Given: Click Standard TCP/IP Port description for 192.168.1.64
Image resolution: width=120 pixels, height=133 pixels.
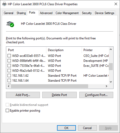Looking at the screenshot, I should pyautogui.click(x=62, y=81).
